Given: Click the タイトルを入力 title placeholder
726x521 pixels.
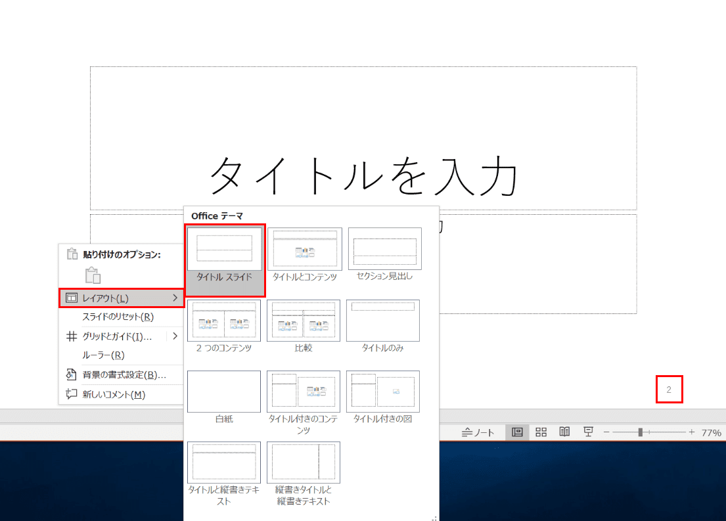Looking at the screenshot, I should tap(363, 139).
